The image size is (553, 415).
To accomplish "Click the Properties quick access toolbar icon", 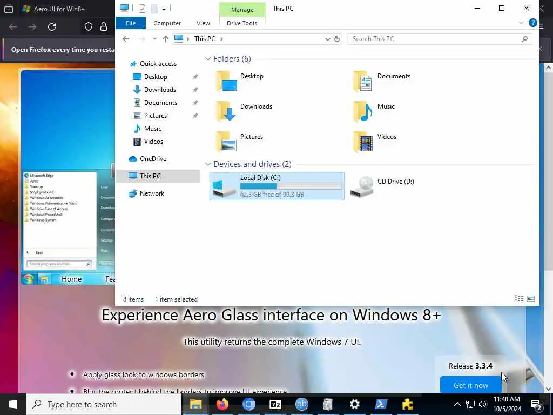I will 142,9.
